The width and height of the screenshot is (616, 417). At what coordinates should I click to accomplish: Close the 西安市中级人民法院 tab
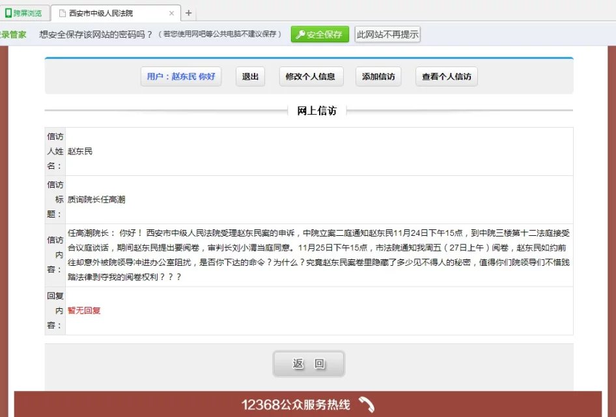click(172, 13)
